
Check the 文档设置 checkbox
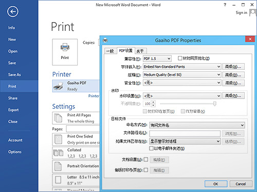tap(146, 160)
